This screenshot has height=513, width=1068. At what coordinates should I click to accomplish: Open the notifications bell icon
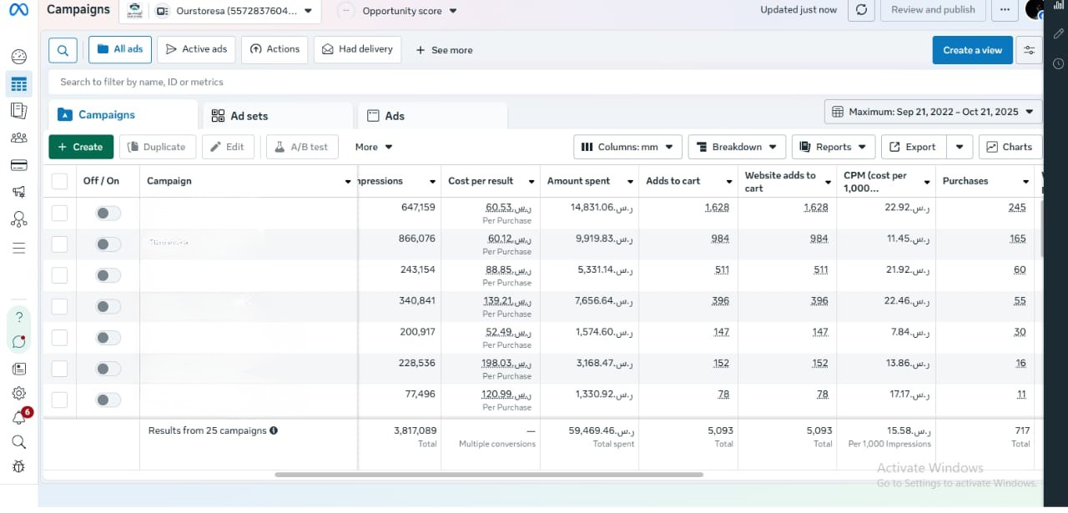click(18, 418)
